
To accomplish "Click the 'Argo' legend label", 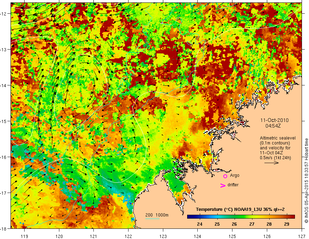I will pos(235,175).
